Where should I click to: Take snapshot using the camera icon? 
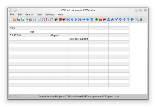click(30, 19)
